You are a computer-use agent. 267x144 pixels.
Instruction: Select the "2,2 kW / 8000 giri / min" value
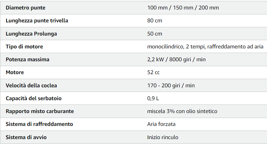(176, 59)
